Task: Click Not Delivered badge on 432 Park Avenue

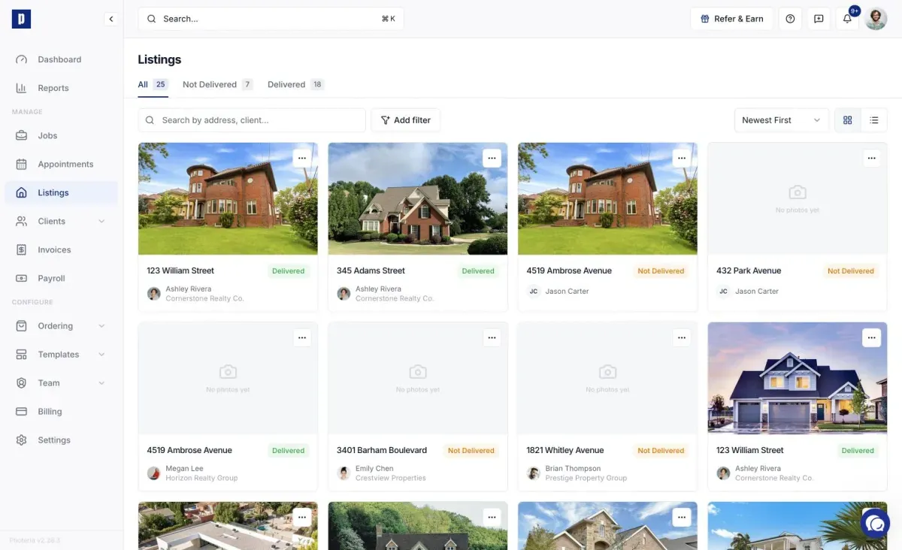Action: 851,271
